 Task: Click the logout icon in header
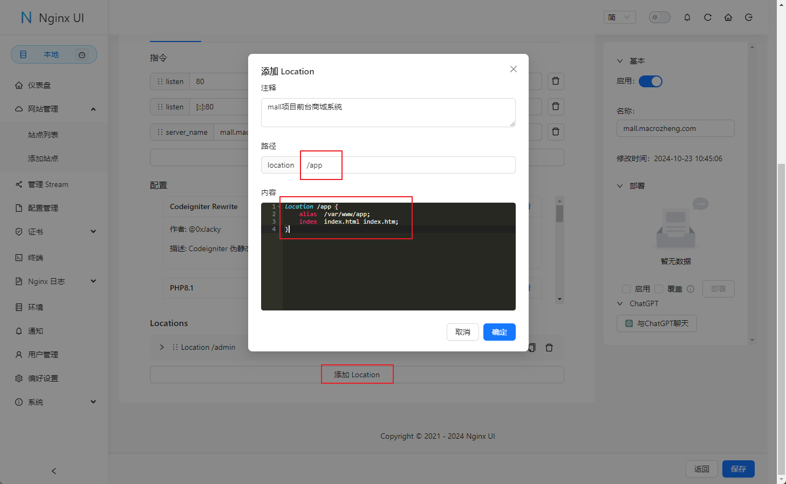point(748,17)
